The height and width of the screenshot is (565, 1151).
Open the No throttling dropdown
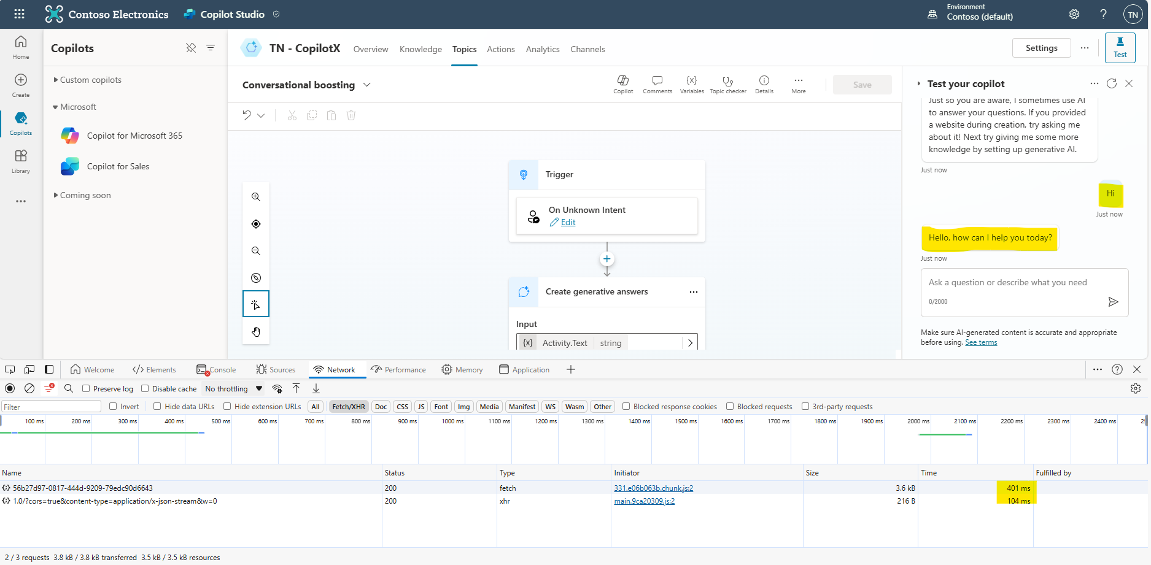pyautogui.click(x=234, y=388)
